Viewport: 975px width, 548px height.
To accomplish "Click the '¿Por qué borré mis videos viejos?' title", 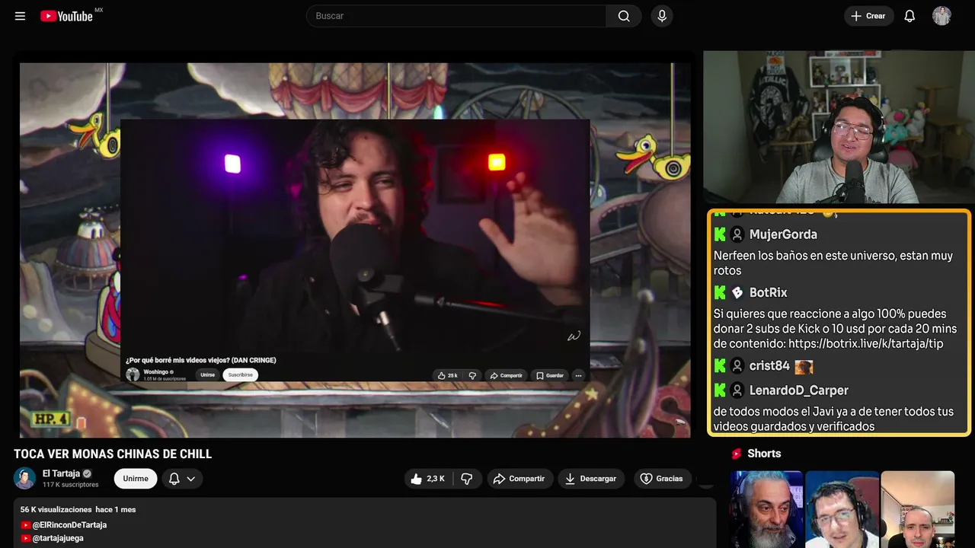I will click(x=201, y=360).
